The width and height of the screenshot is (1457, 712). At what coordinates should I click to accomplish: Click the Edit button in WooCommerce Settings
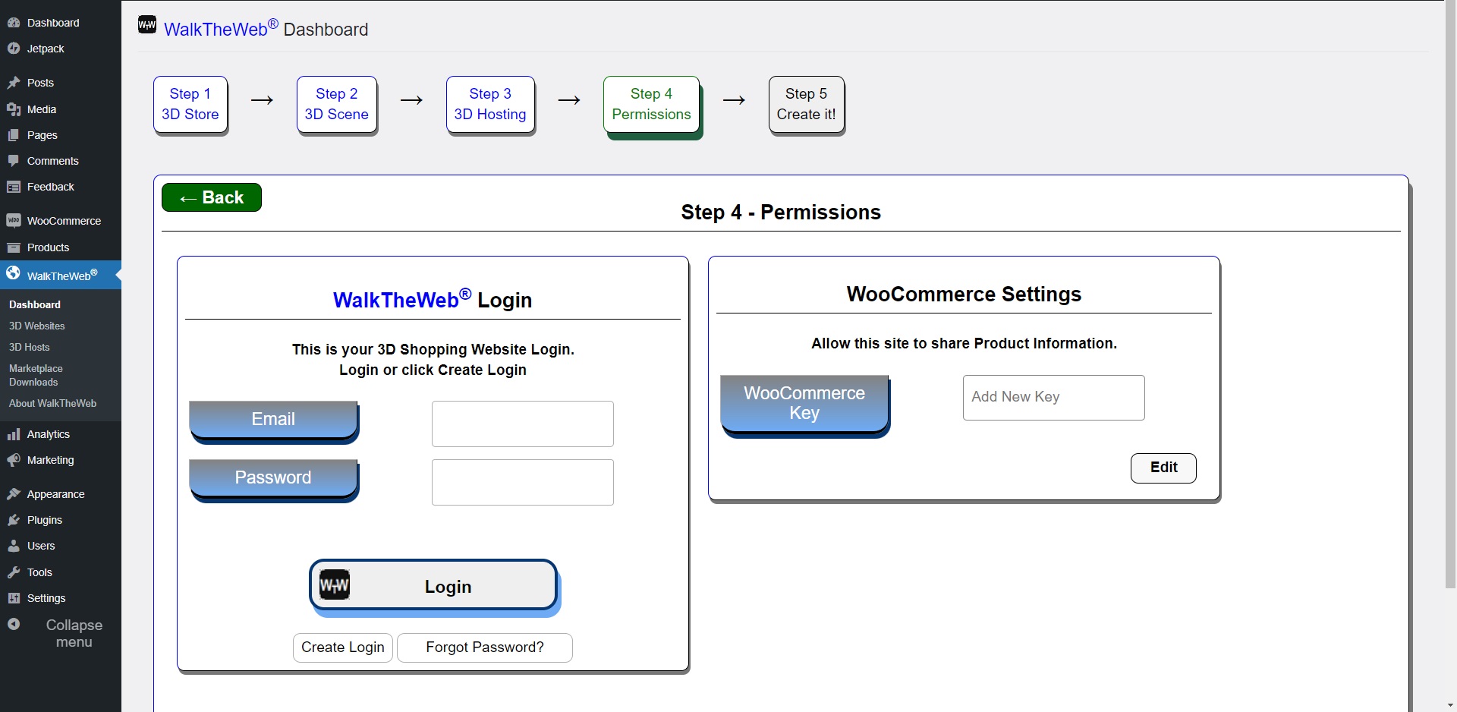click(1163, 468)
